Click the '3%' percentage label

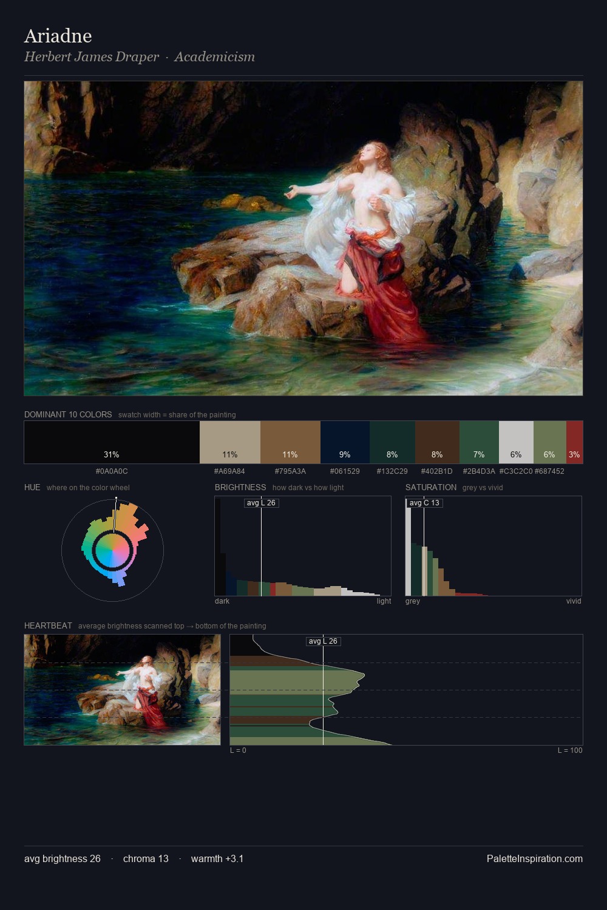point(574,454)
